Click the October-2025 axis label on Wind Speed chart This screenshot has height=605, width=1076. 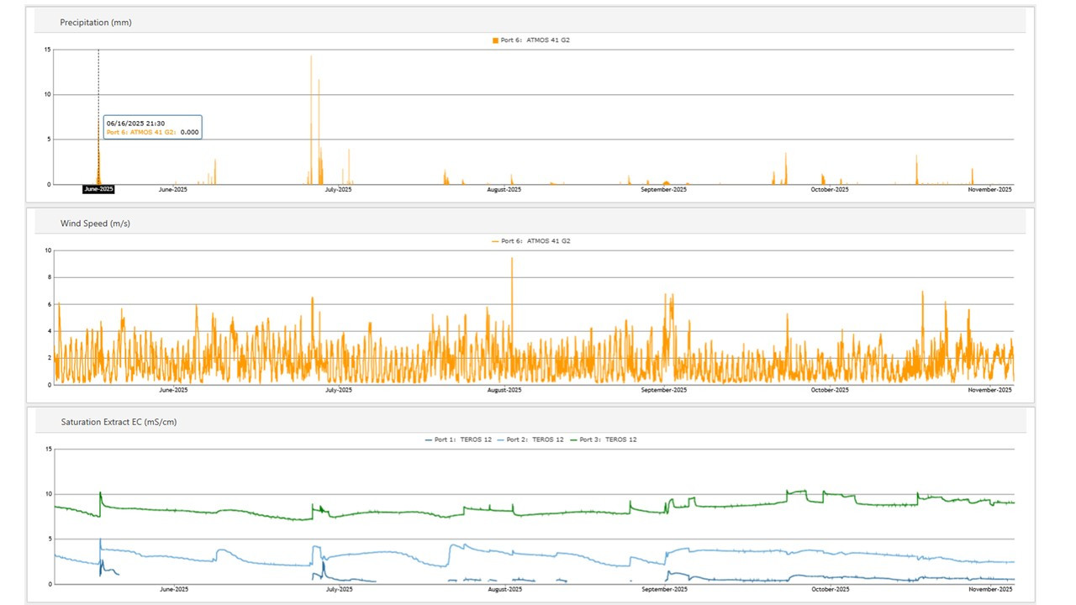point(829,390)
